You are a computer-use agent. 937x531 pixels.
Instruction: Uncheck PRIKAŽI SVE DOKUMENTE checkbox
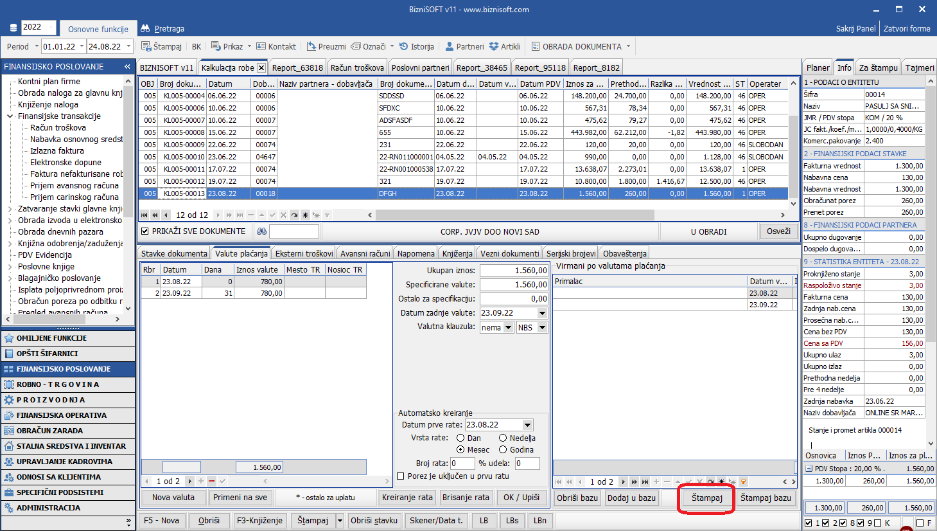coord(145,231)
